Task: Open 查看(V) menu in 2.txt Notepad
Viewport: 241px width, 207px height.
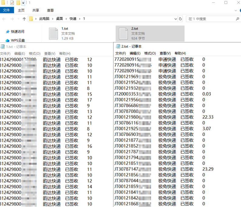Action: click(165, 53)
